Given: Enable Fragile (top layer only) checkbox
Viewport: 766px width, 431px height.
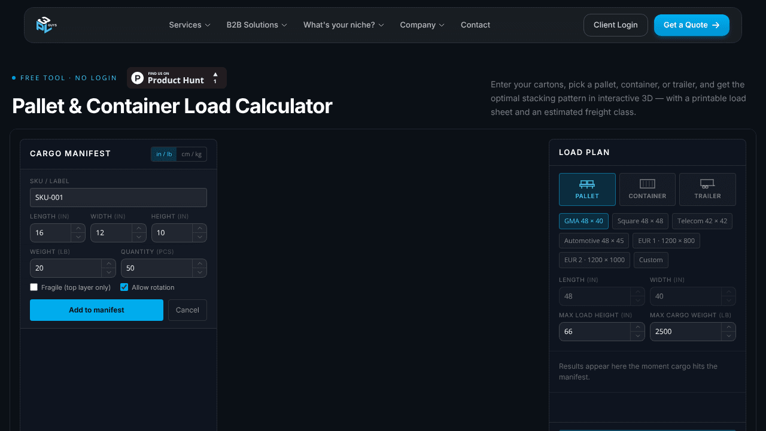Looking at the screenshot, I should (34, 287).
